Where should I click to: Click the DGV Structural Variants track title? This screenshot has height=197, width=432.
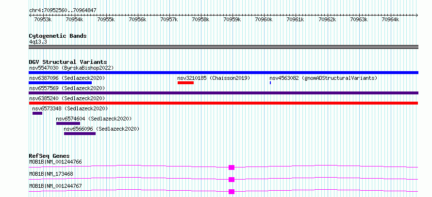[x=68, y=62]
